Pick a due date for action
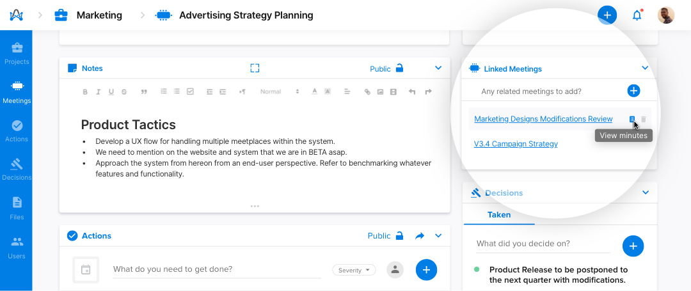Viewport: 691px width, 291px height. click(x=86, y=269)
